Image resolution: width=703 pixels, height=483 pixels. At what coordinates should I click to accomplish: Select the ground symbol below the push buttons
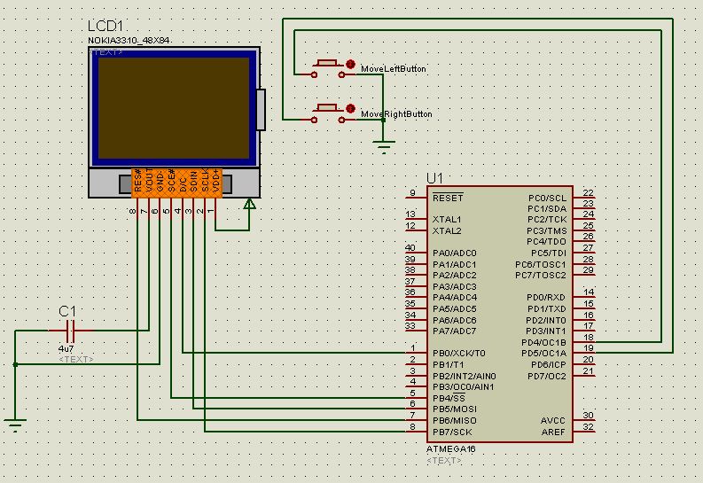click(384, 147)
